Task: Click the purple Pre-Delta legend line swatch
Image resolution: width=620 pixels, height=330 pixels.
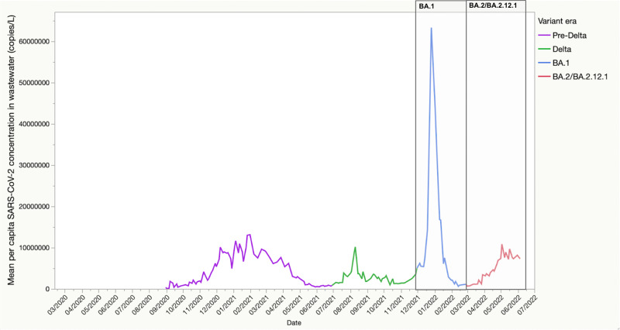Action: coord(546,35)
